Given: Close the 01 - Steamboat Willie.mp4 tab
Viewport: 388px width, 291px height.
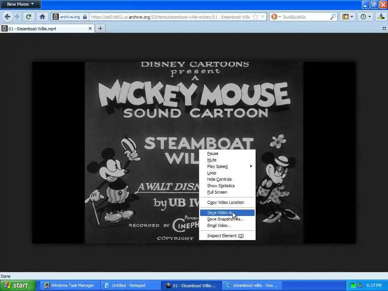Looking at the screenshot, I should pyautogui.click(x=90, y=28).
